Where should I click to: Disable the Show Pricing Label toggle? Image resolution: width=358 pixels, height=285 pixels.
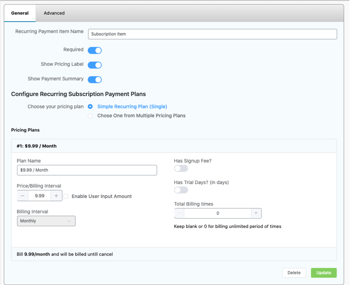click(x=94, y=65)
